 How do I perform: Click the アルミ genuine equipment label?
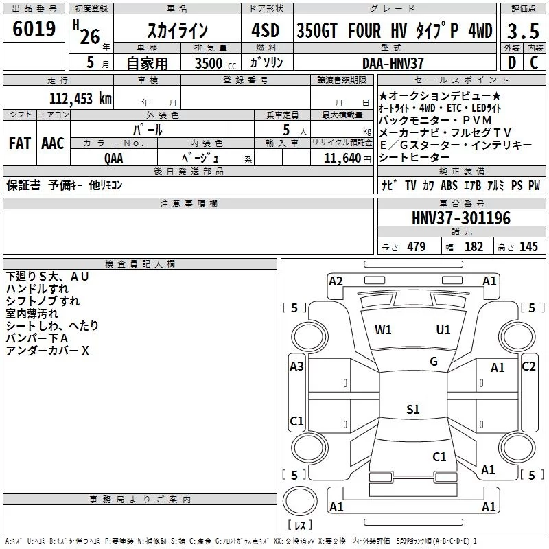pos(495,185)
